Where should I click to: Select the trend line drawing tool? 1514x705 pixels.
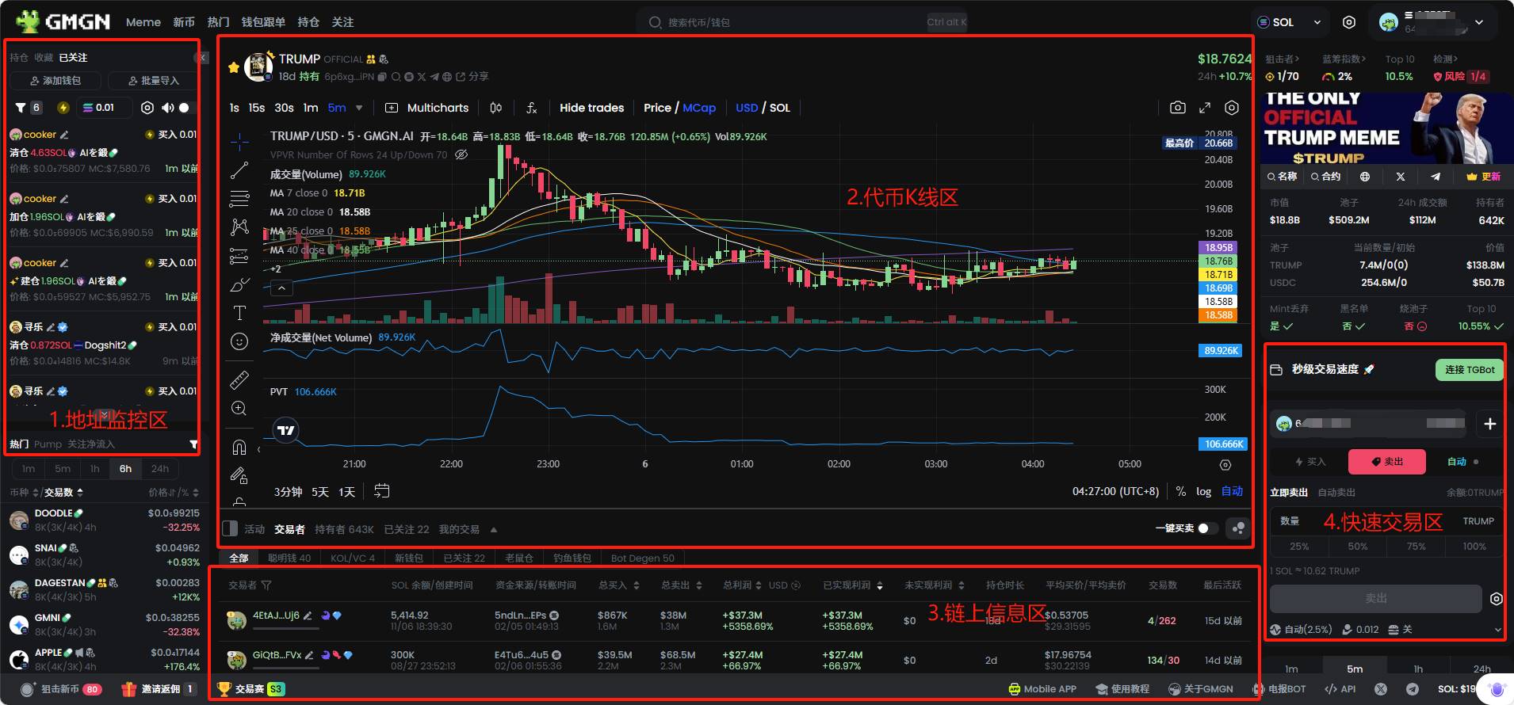[239, 170]
